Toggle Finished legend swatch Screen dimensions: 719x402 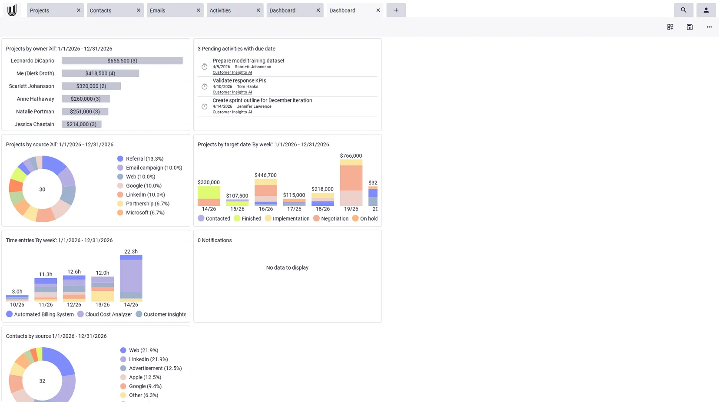pyautogui.click(x=237, y=218)
